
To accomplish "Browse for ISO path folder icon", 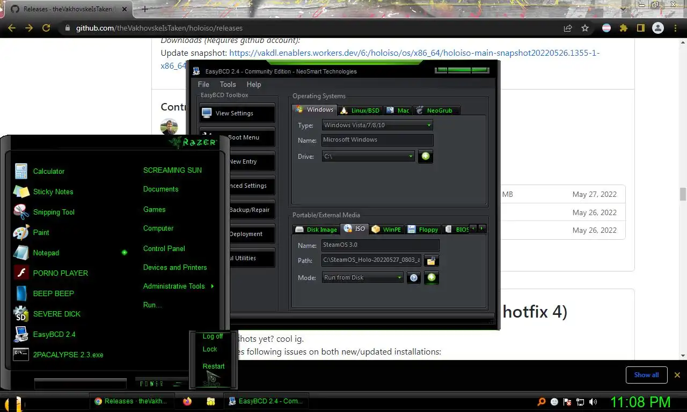I will [431, 261].
